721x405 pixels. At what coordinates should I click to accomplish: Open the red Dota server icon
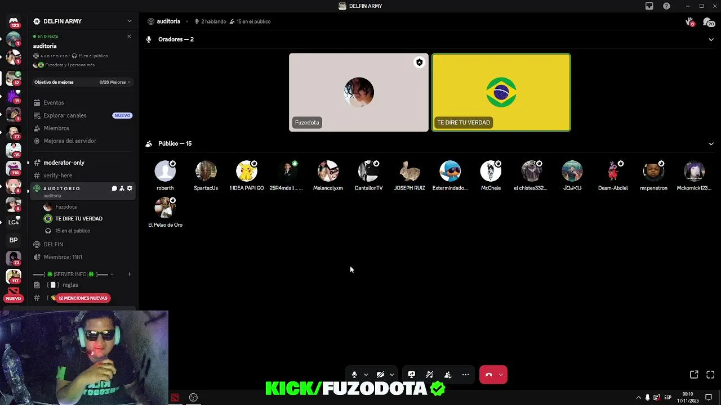tap(14, 291)
